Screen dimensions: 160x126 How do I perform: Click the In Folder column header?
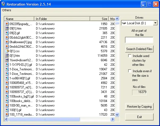point(62,19)
